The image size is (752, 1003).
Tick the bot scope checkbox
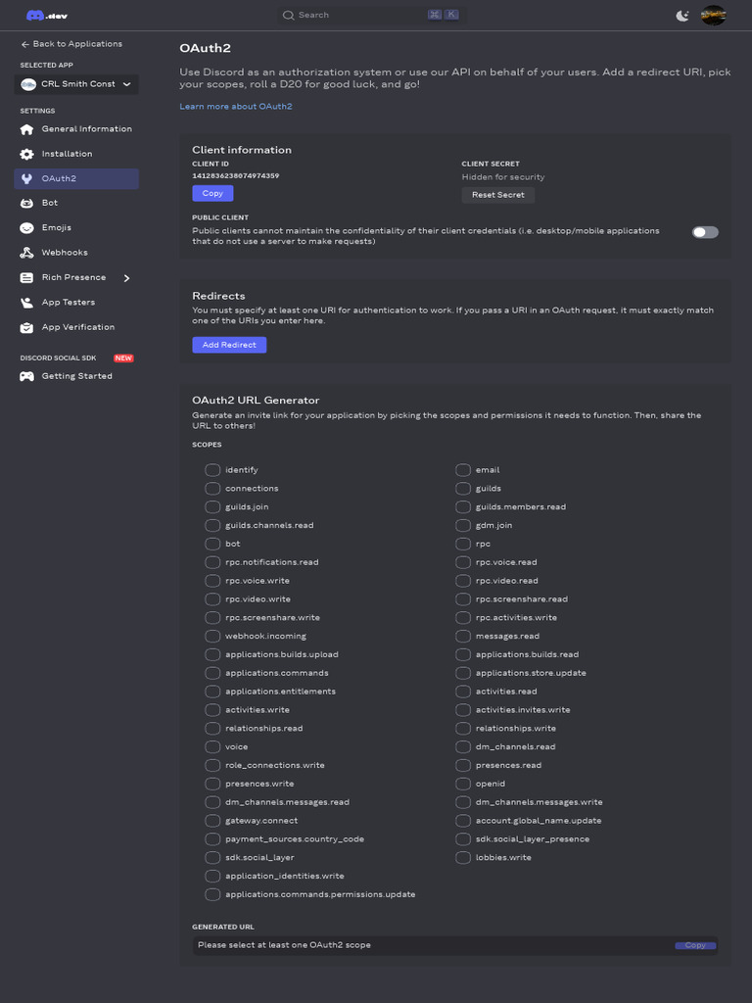[212, 544]
